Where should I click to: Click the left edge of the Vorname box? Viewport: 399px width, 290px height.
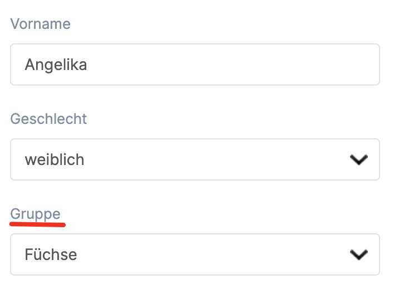[x=14, y=65]
